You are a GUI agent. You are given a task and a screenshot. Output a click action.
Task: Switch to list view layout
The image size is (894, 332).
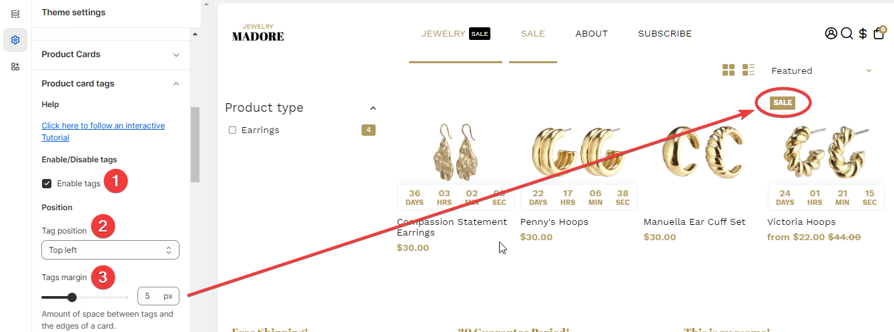[x=749, y=70]
